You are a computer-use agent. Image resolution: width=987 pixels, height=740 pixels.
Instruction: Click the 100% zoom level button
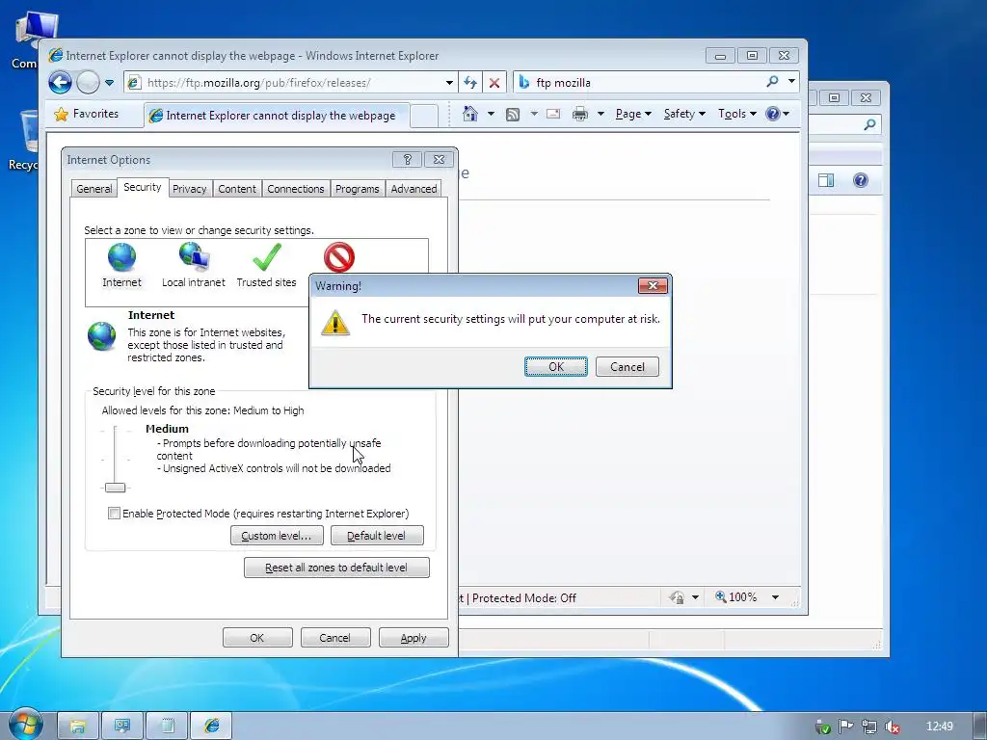click(735, 597)
